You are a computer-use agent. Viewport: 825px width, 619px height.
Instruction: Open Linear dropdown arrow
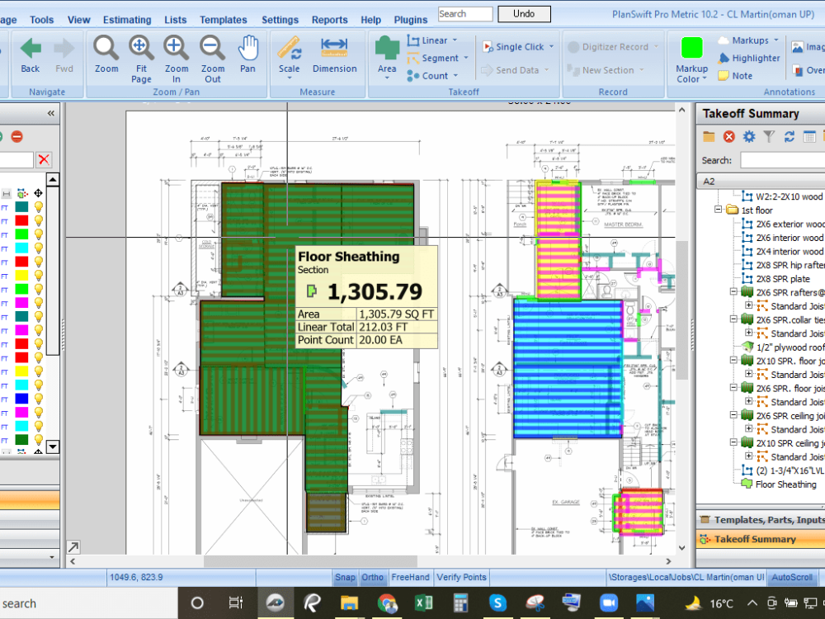coord(455,40)
